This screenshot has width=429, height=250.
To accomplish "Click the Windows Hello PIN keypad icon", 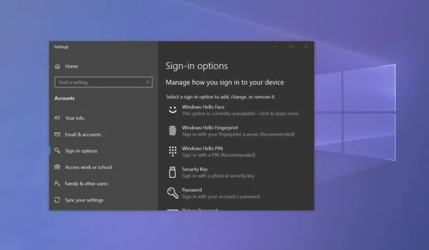I will coord(172,151).
